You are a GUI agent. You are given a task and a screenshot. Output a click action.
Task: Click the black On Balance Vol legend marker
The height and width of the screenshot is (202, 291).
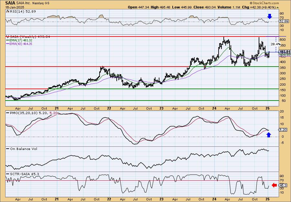[x=7, y=149]
